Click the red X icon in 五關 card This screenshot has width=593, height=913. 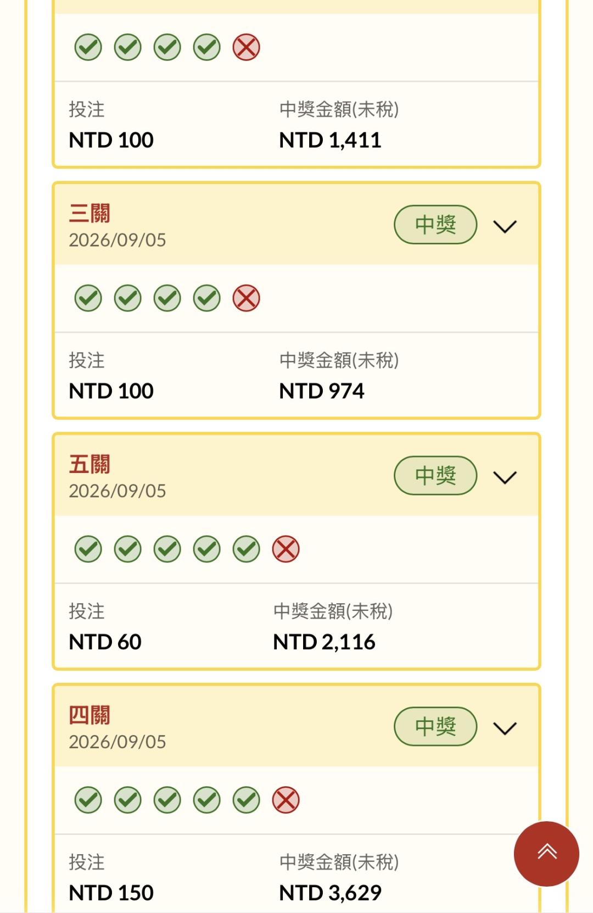click(286, 549)
